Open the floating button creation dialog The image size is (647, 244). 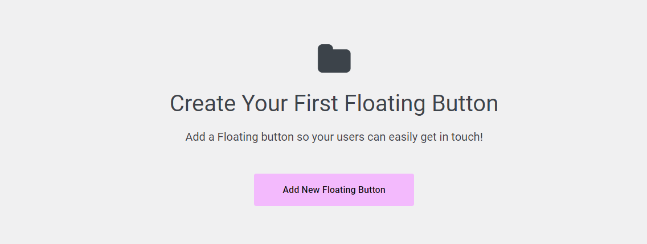(x=334, y=190)
